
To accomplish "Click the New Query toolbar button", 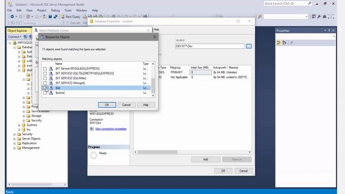I will click(71, 17).
